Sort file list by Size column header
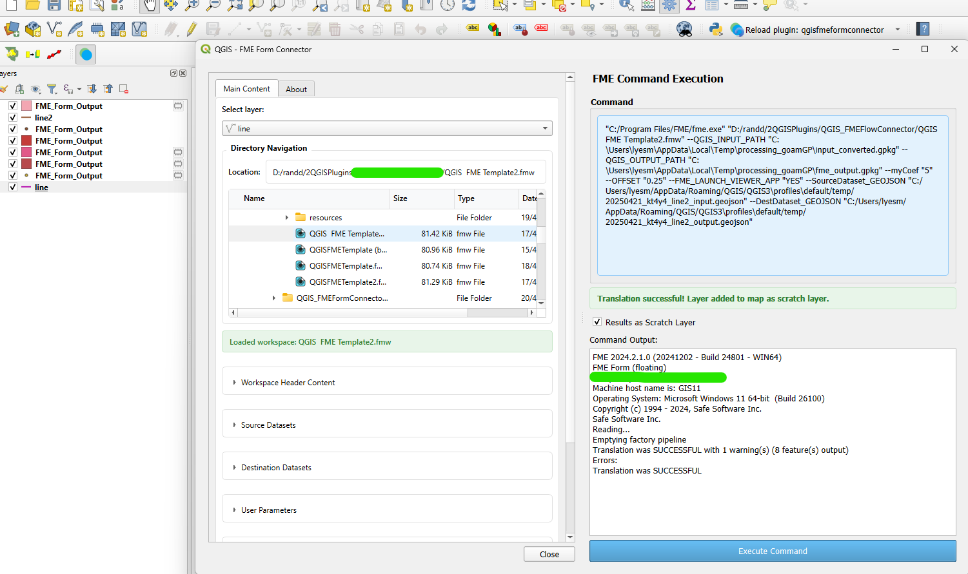968x574 pixels. tap(422, 198)
